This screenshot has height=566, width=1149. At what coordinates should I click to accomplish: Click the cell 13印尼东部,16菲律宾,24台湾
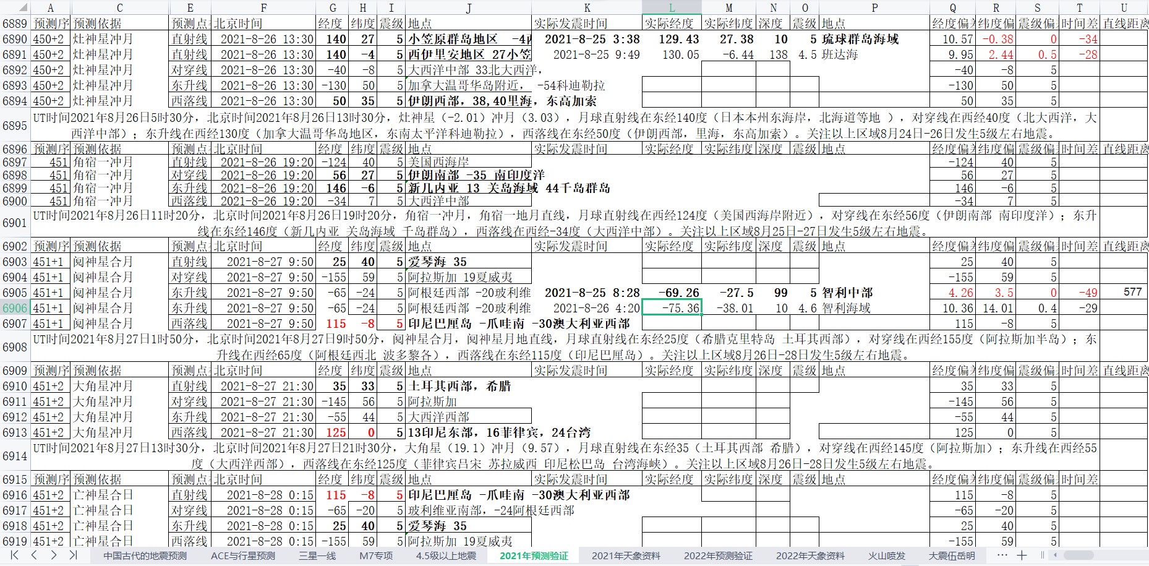tap(468, 432)
